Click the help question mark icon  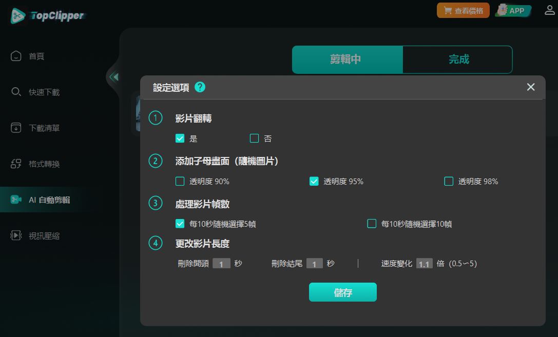click(x=200, y=87)
